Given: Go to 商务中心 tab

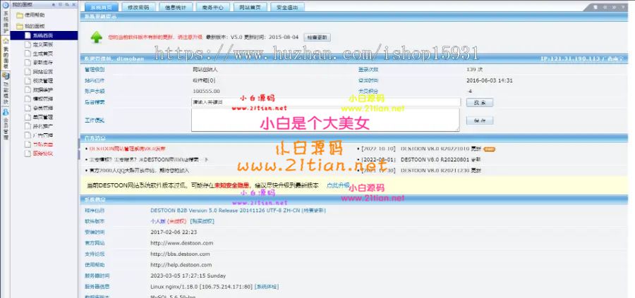Looking at the screenshot, I should point(211,7).
